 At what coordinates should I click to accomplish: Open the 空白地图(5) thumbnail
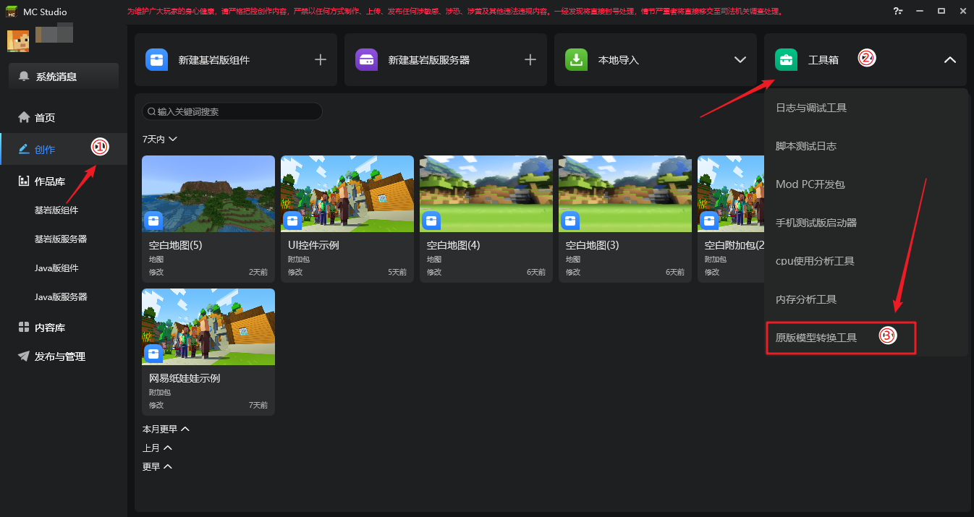tap(208, 194)
